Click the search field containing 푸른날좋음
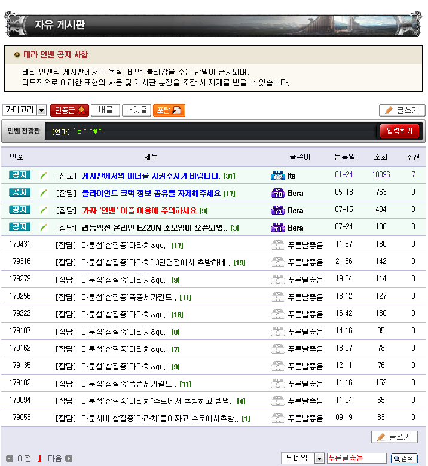Viewport: 428px width, 466px height. tap(356, 458)
